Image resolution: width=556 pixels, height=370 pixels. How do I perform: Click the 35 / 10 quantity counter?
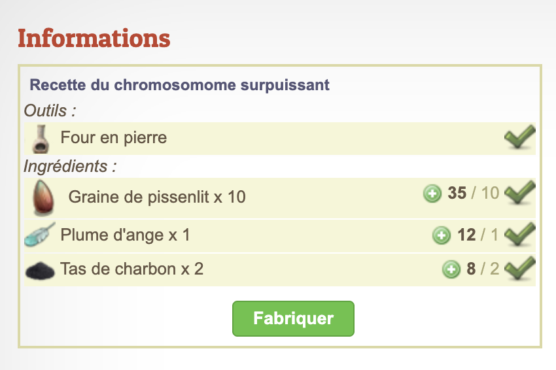coord(473,193)
